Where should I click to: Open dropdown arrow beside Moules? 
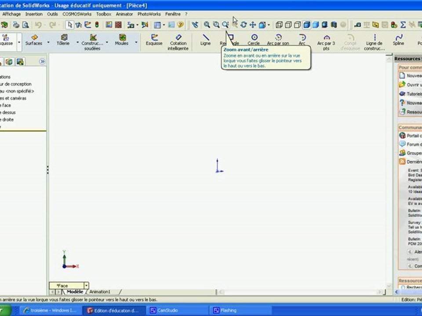point(136,43)
